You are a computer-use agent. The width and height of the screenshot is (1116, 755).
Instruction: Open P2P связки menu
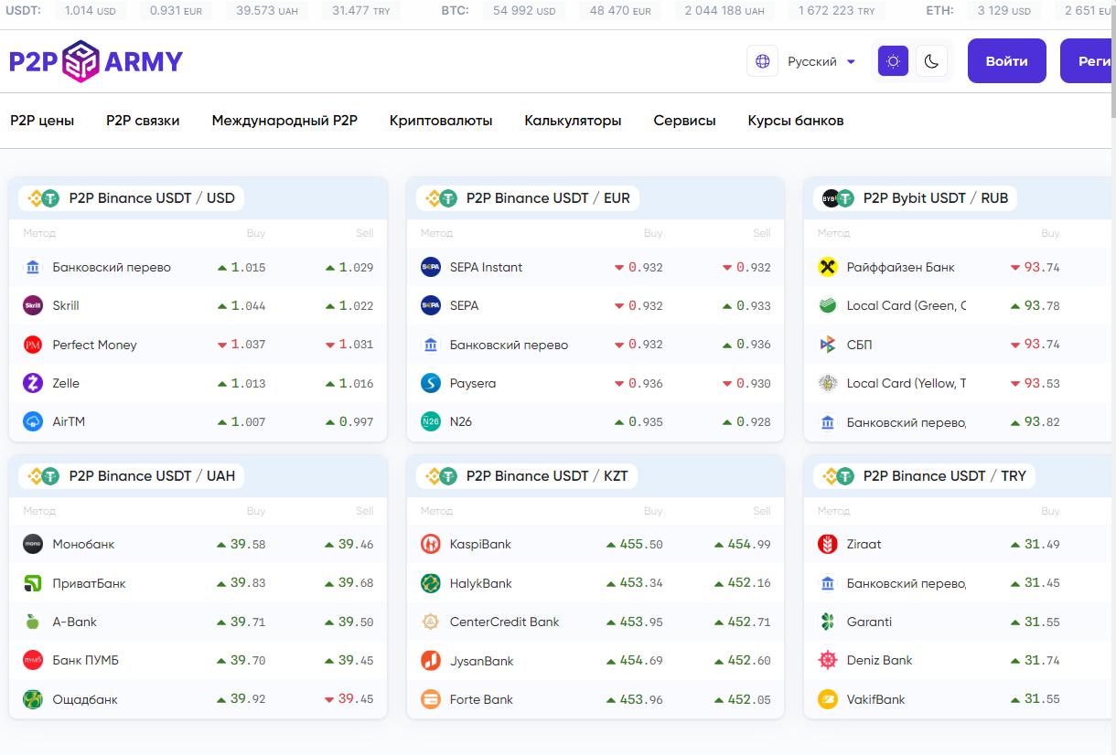coord(143,121)
